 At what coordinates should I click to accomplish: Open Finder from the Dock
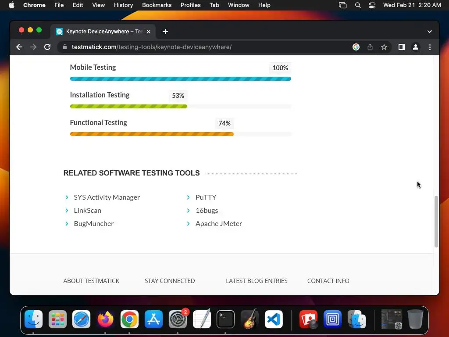coord(33,319)
